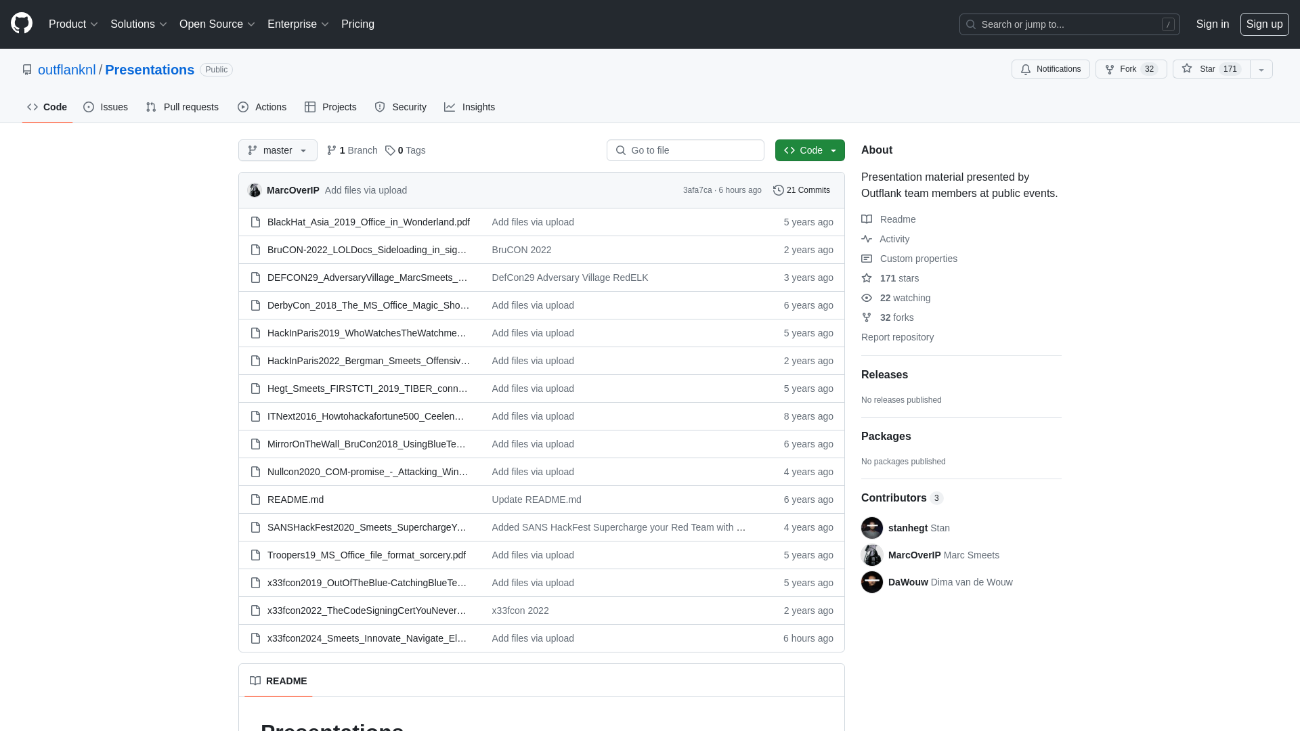Image resolution: width=1300 pixels, height=731 pixels.
Task: Open the outflanknl profile link
Action: (x=66, y=69)
